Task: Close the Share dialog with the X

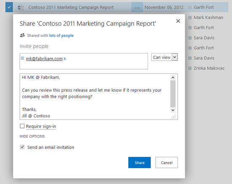Action: tap(178, 21)
